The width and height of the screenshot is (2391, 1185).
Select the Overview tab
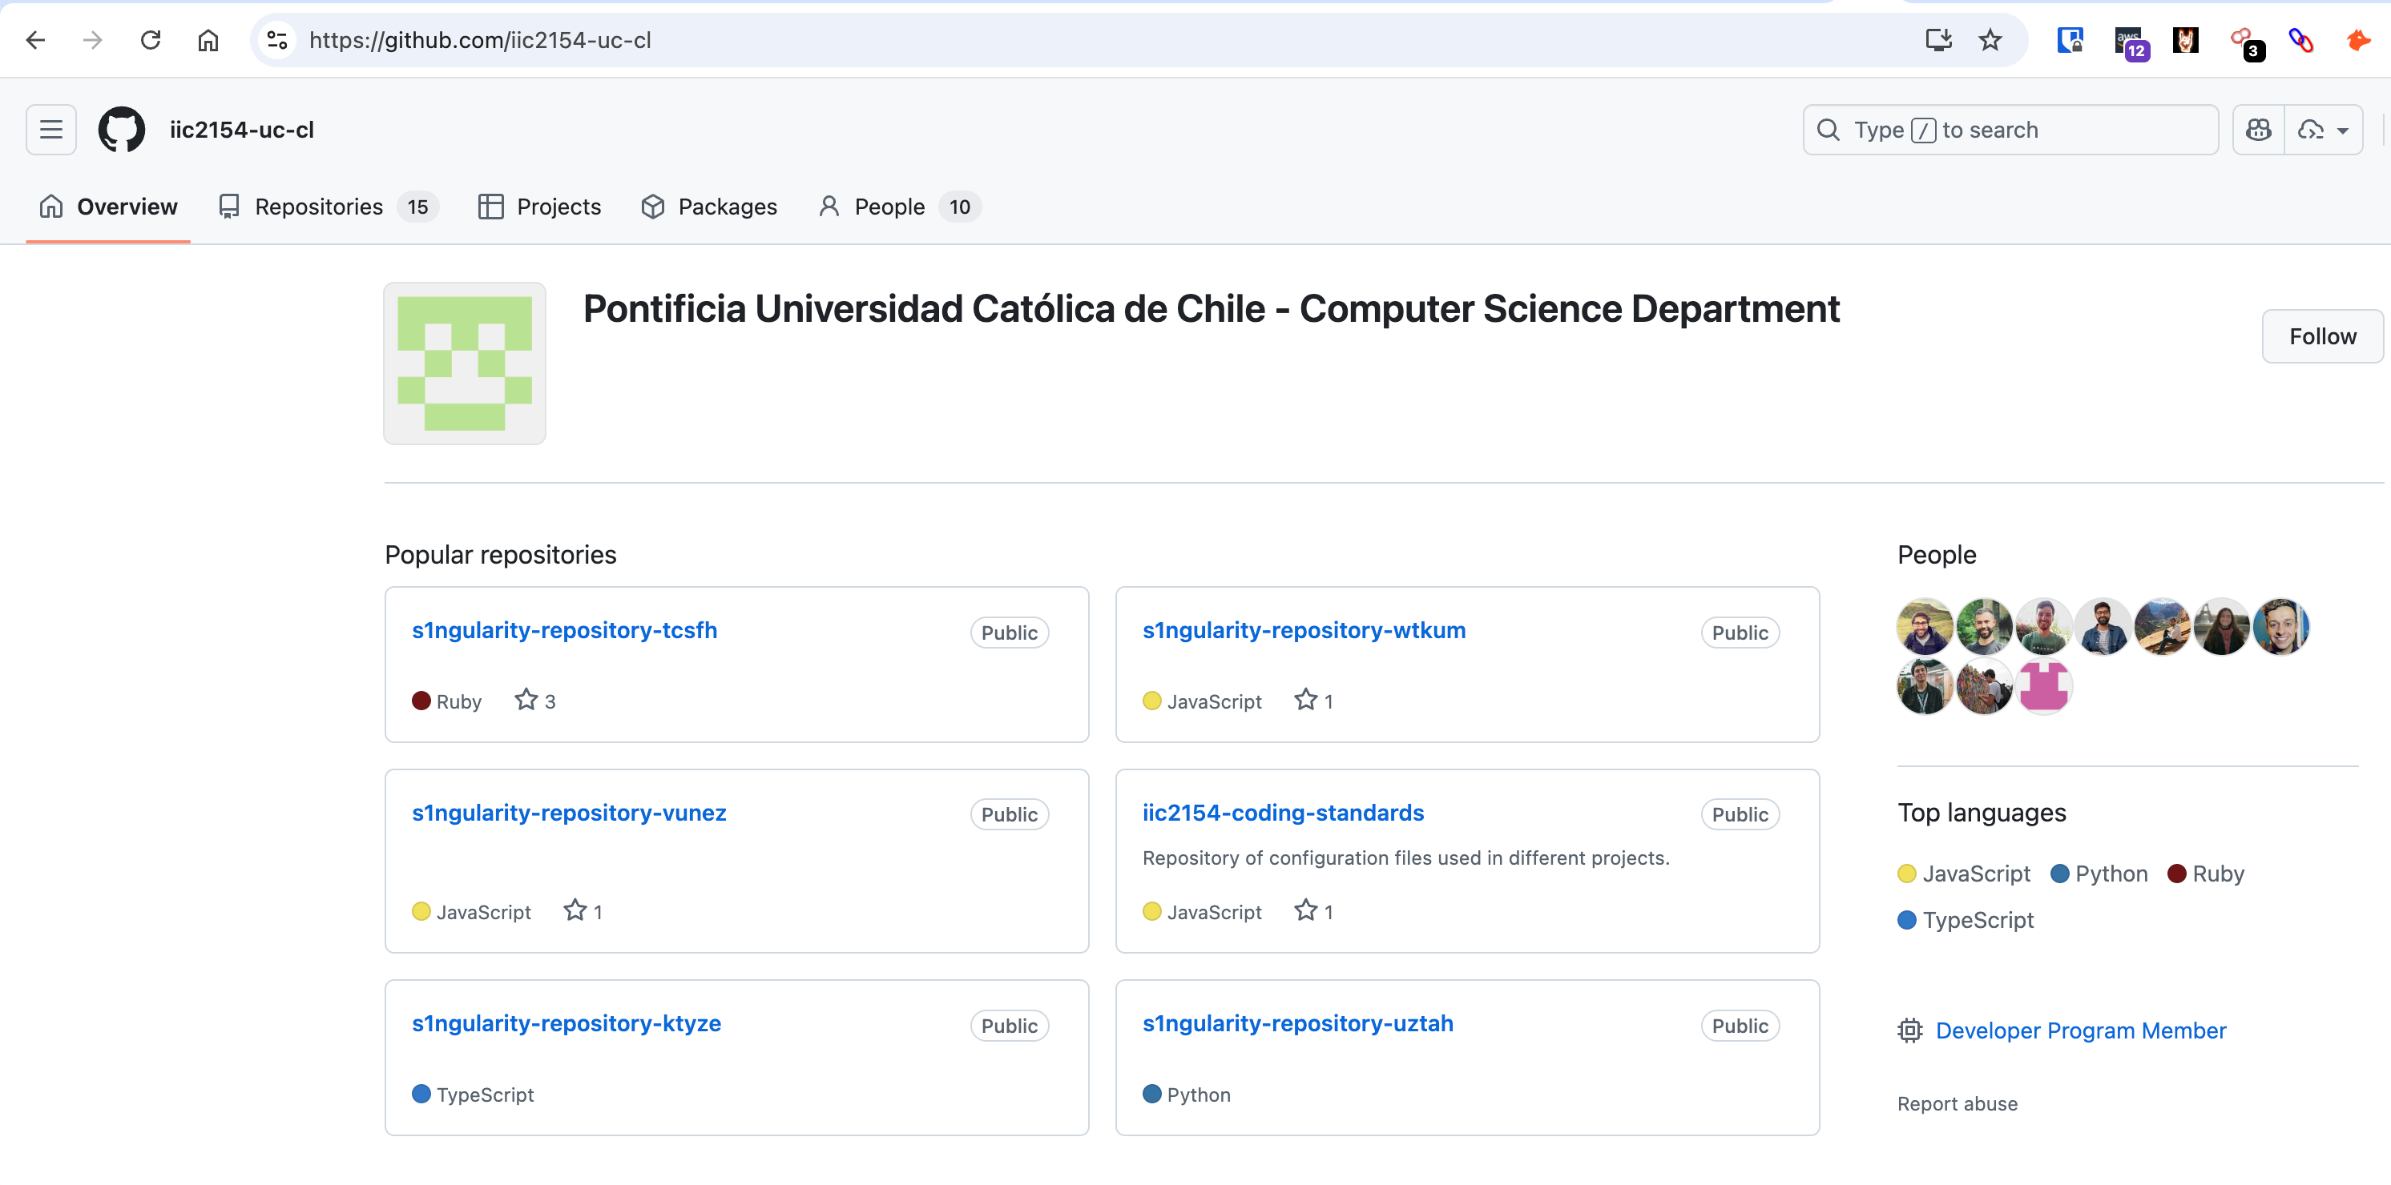click(x=109, y=207)
